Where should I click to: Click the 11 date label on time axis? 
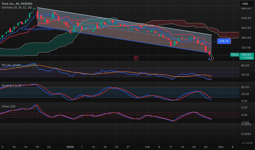(171, 147)
